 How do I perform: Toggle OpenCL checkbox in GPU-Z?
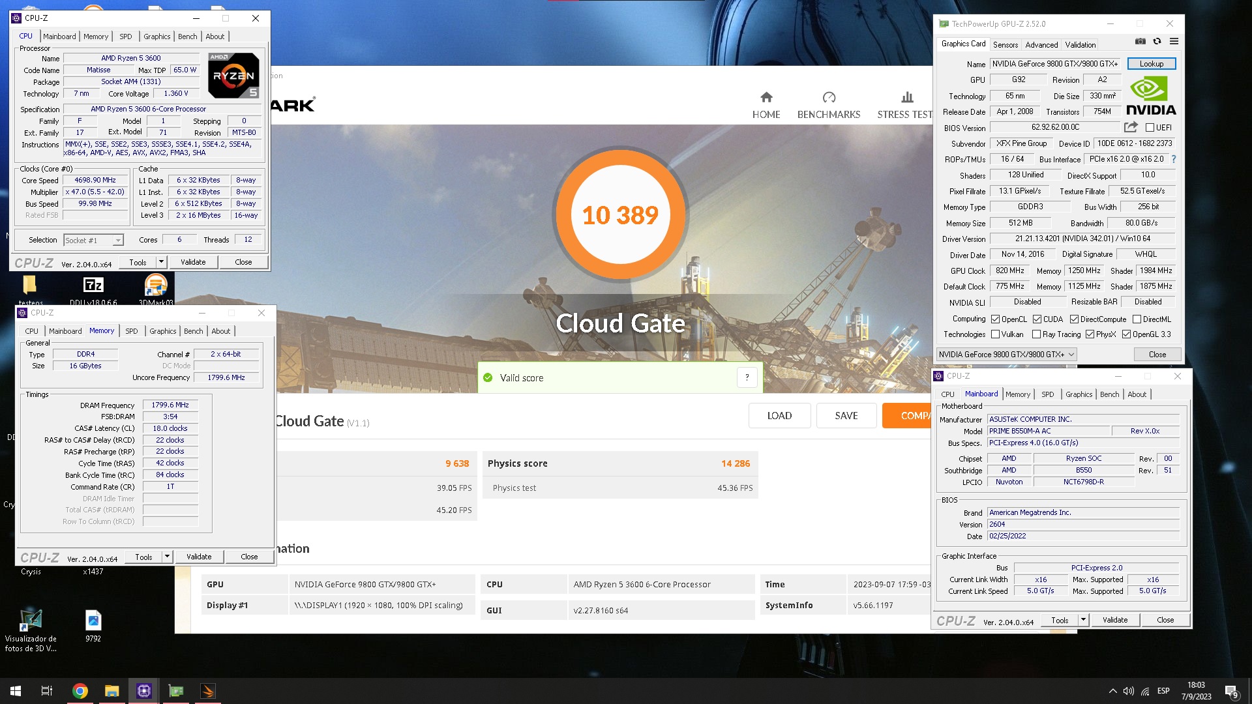coord(995,319)
